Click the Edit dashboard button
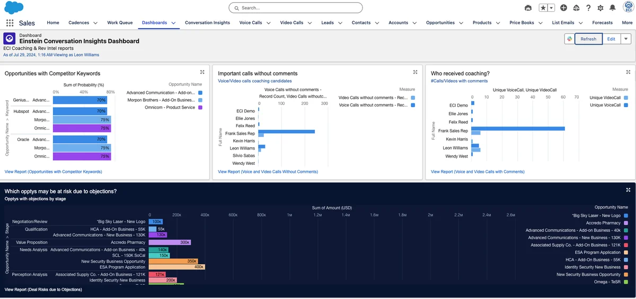The width and height of the screenshot is (636, 299). coord(611,39)
